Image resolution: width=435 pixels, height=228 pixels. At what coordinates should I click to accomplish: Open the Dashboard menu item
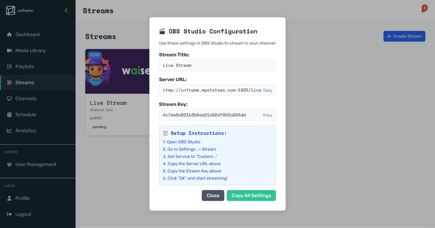point(38,35)
